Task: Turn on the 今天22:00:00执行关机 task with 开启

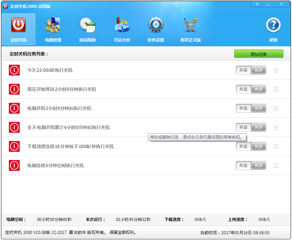Action: click(x=243, y=70)
